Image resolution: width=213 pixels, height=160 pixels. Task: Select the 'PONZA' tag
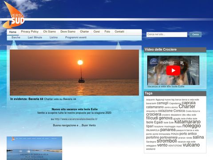[x=175, y=134]
